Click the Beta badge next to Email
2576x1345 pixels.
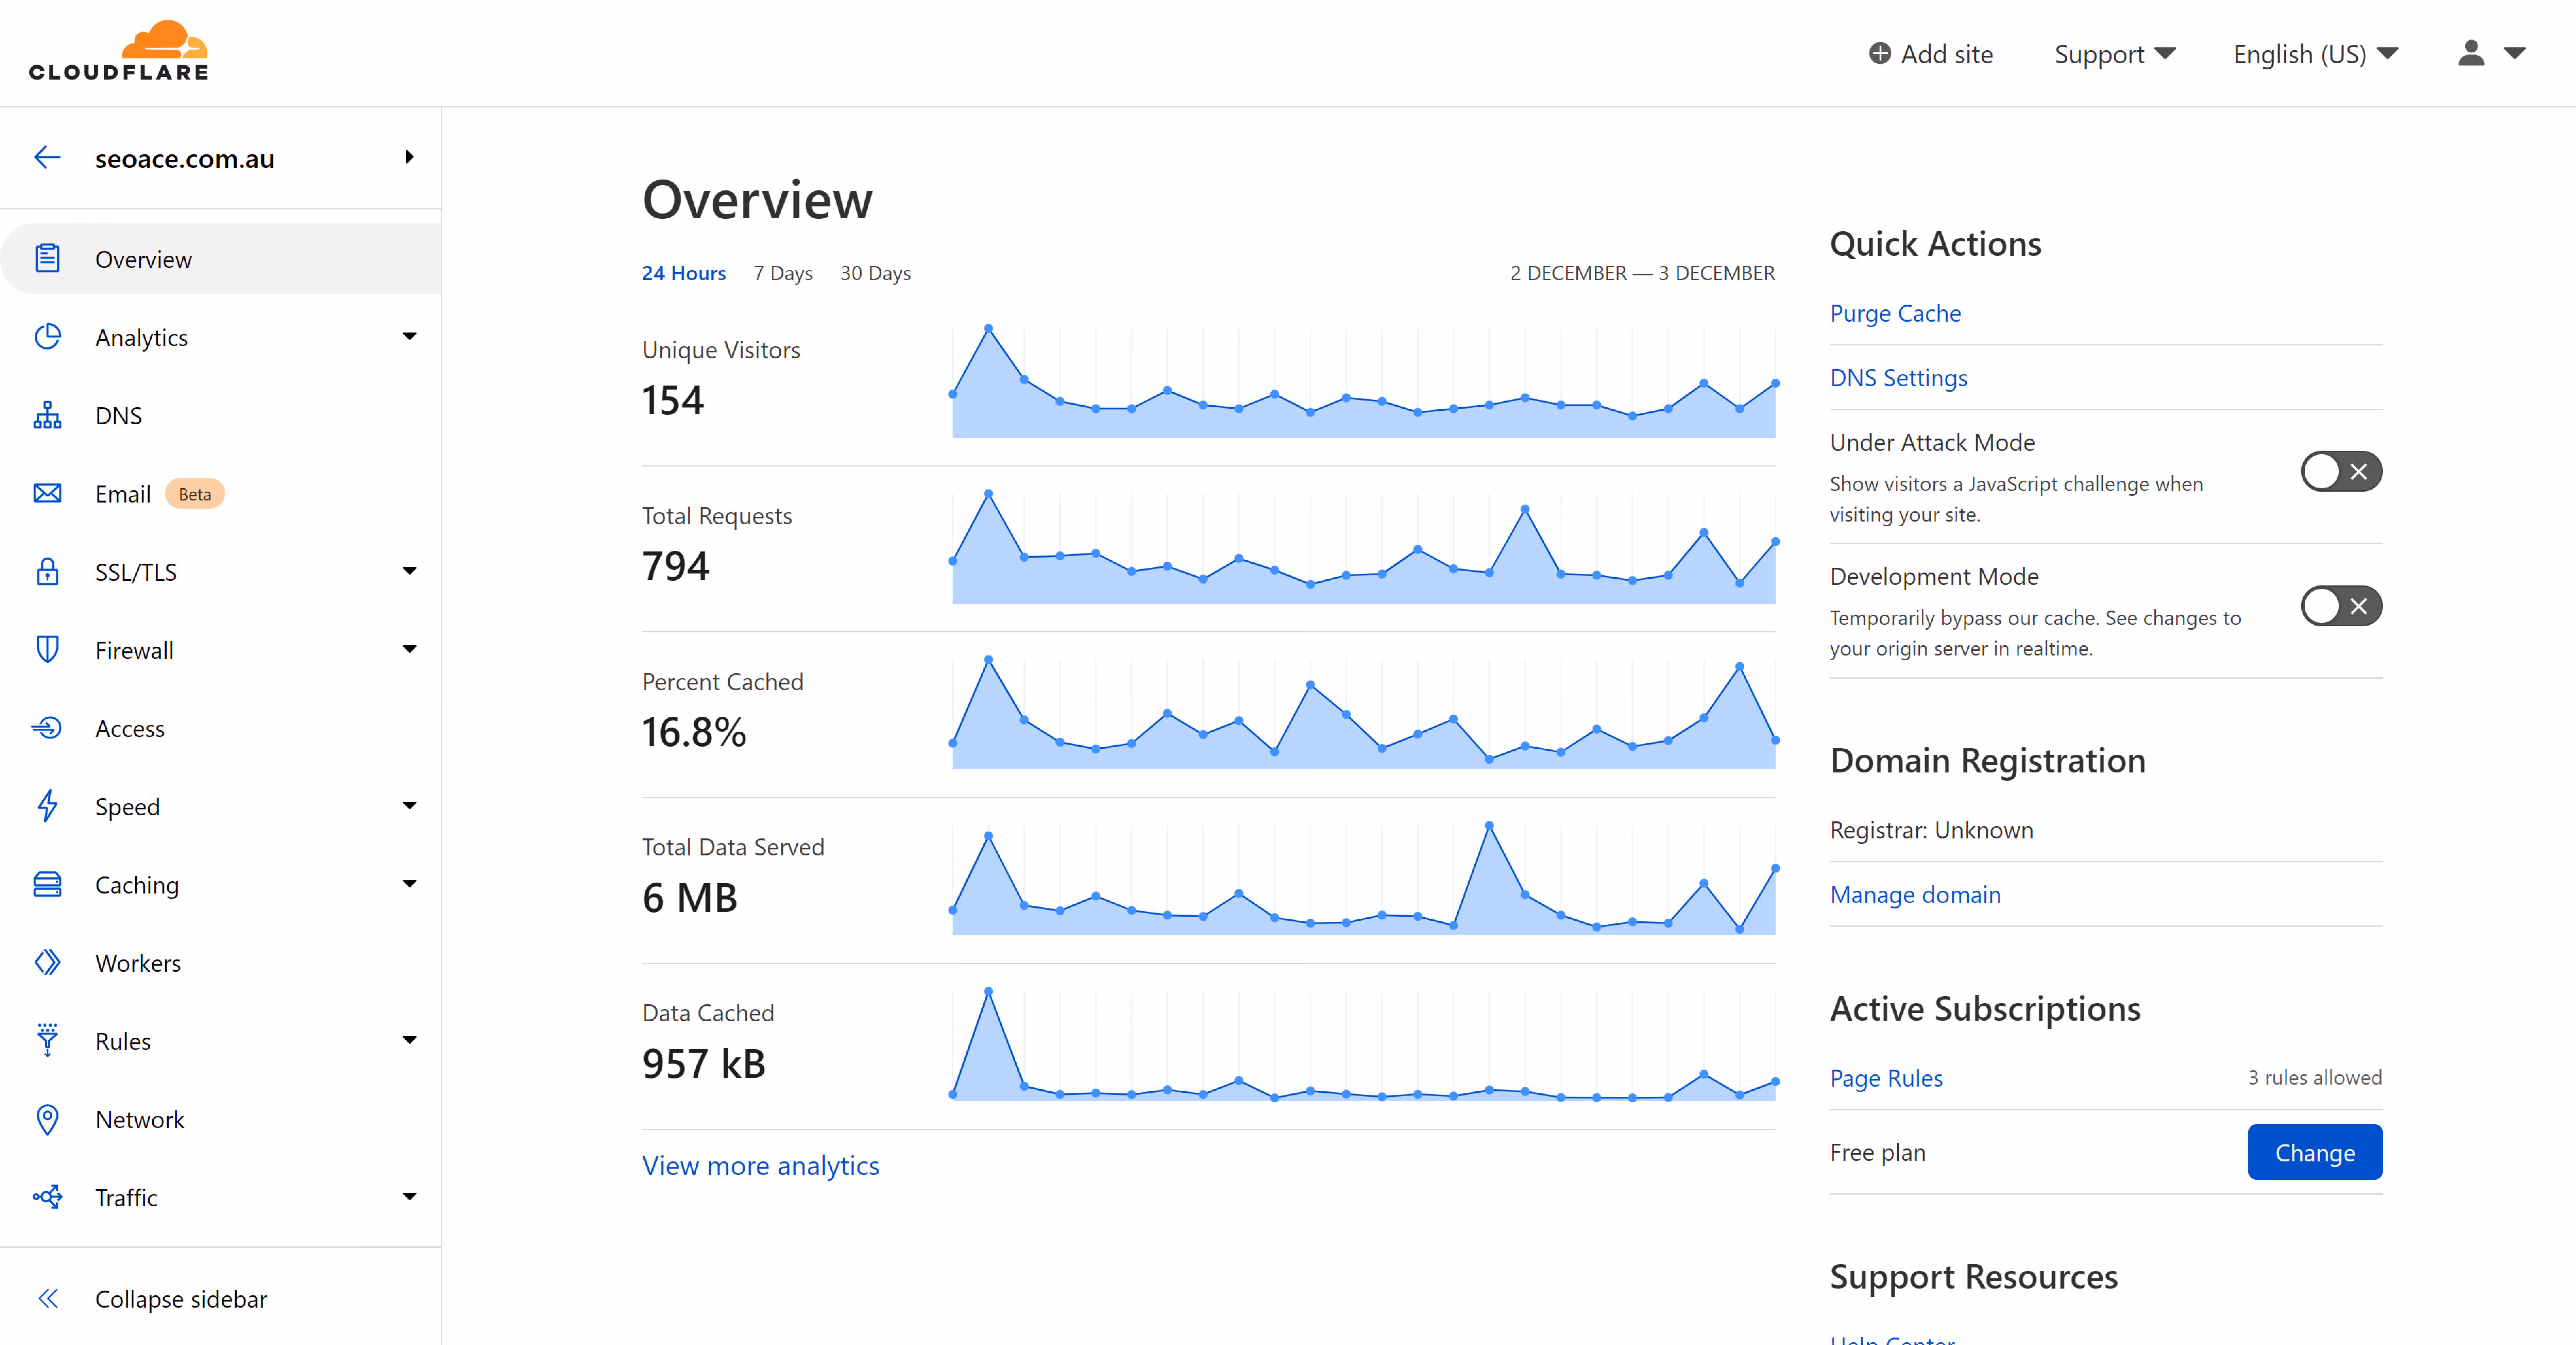194,494
